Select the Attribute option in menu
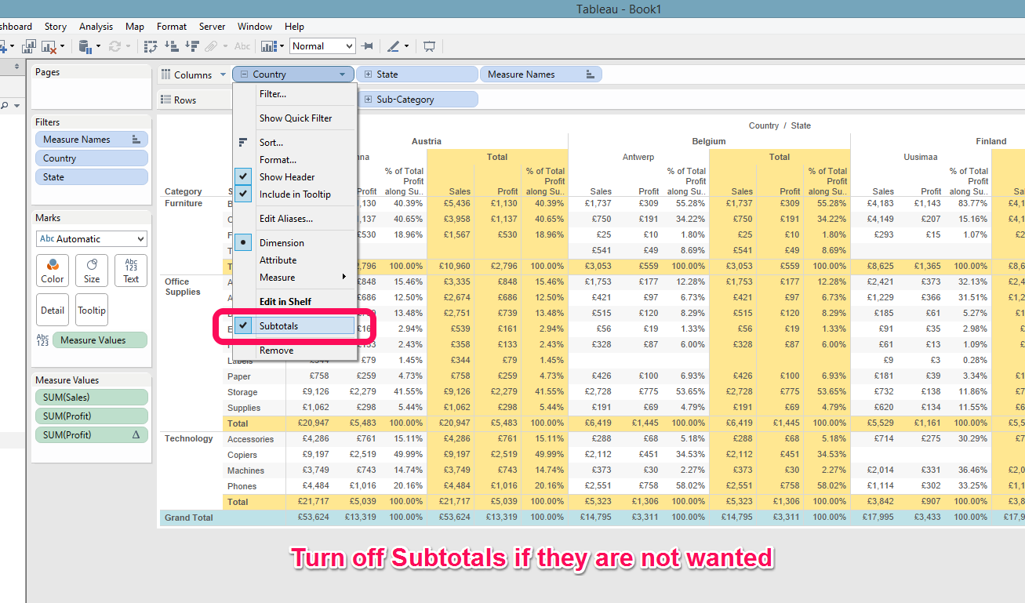This screenshot has width=1025, height=603. pyautogui.click(x=295, y=260)
